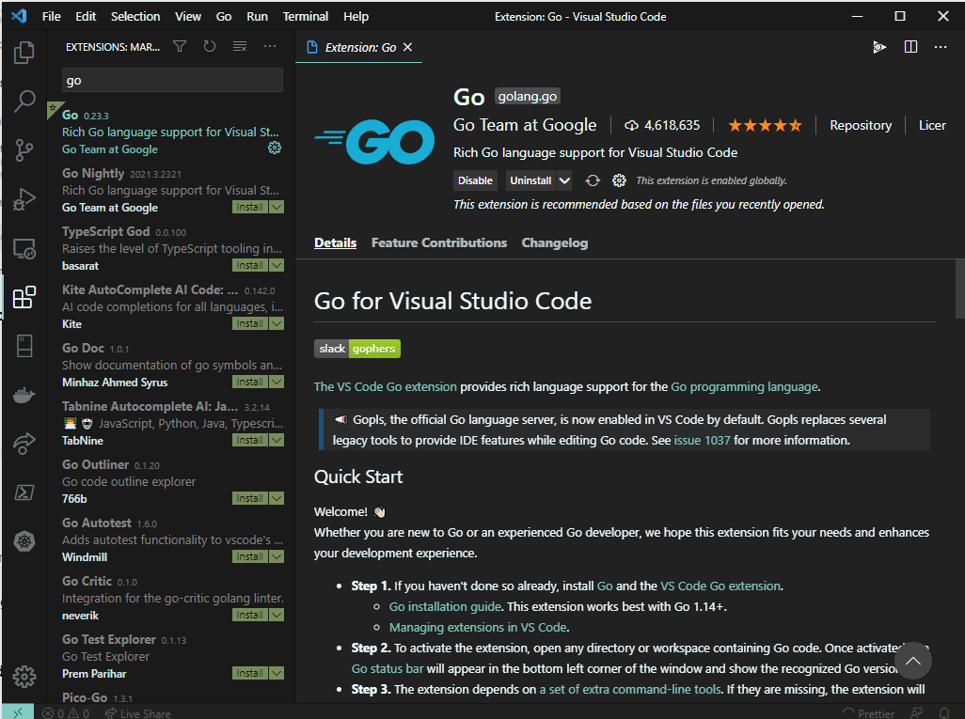
Task: Open gear menu for Go extension list item
Action: 275,148
